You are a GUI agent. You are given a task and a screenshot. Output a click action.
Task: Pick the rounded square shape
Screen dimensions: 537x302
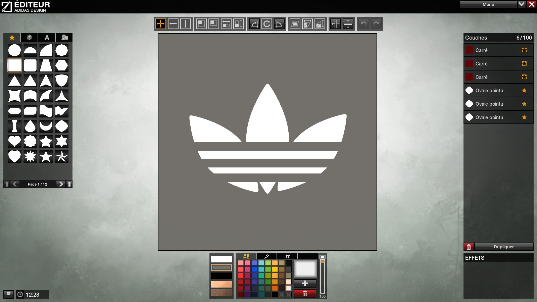click(30, 65)
